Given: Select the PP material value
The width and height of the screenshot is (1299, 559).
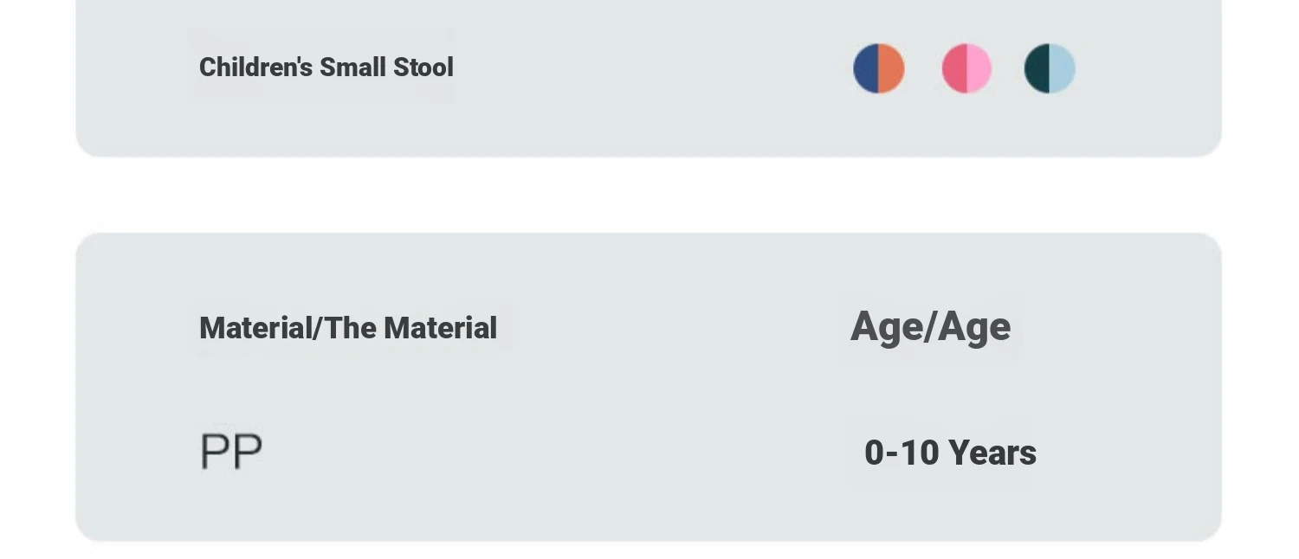Looking at the screenshot, I should pyautogui.click(x=231, y=452).
